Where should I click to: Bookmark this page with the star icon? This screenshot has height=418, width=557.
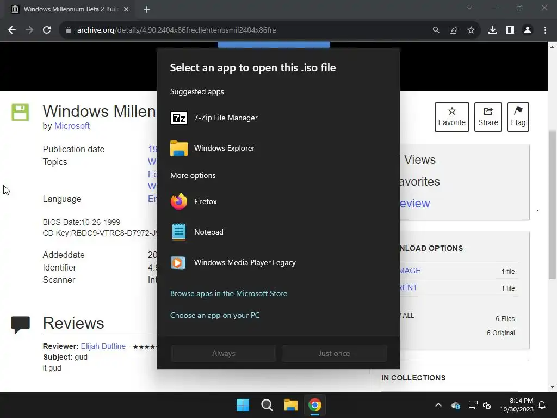(x=471, y=30)
